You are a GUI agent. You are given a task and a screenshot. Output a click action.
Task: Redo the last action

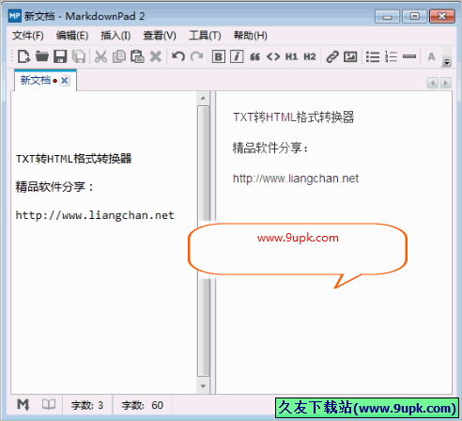[197, 56]
